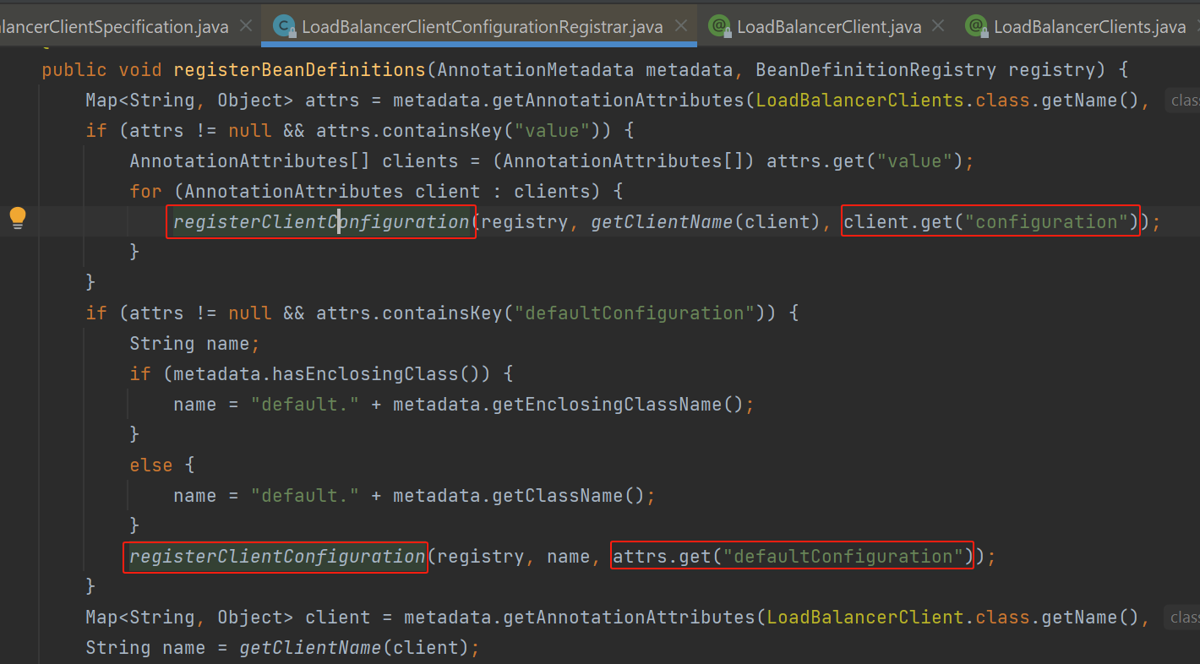Close the LoadBalancerClient.java tab
1200x664 pixels.
tap(938, 26)
